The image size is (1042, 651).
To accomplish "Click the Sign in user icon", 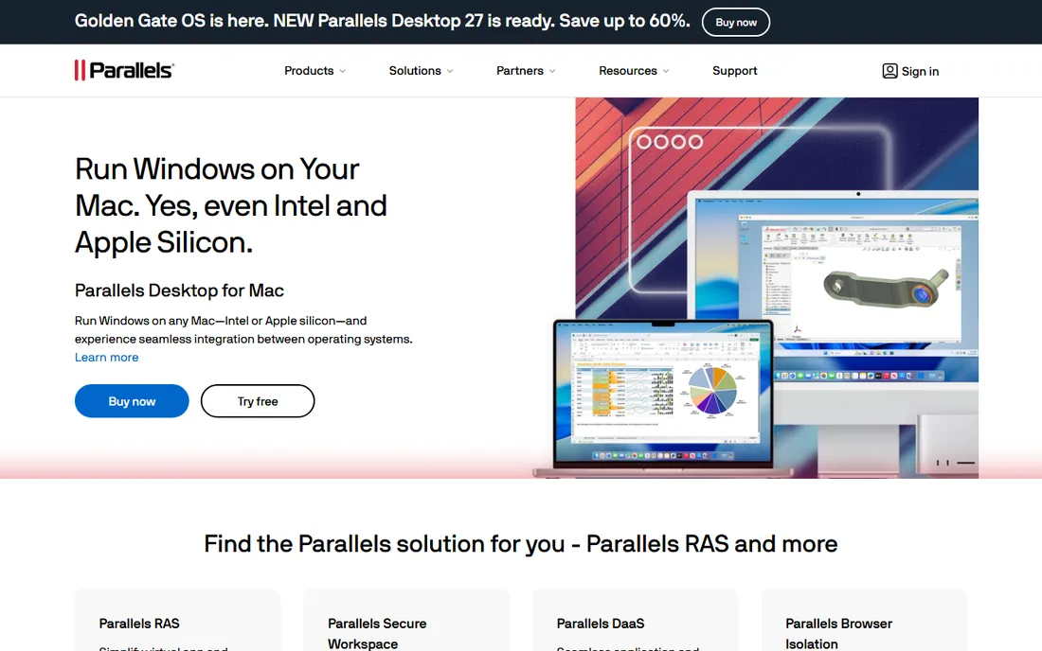I will [x=889, y=71].
